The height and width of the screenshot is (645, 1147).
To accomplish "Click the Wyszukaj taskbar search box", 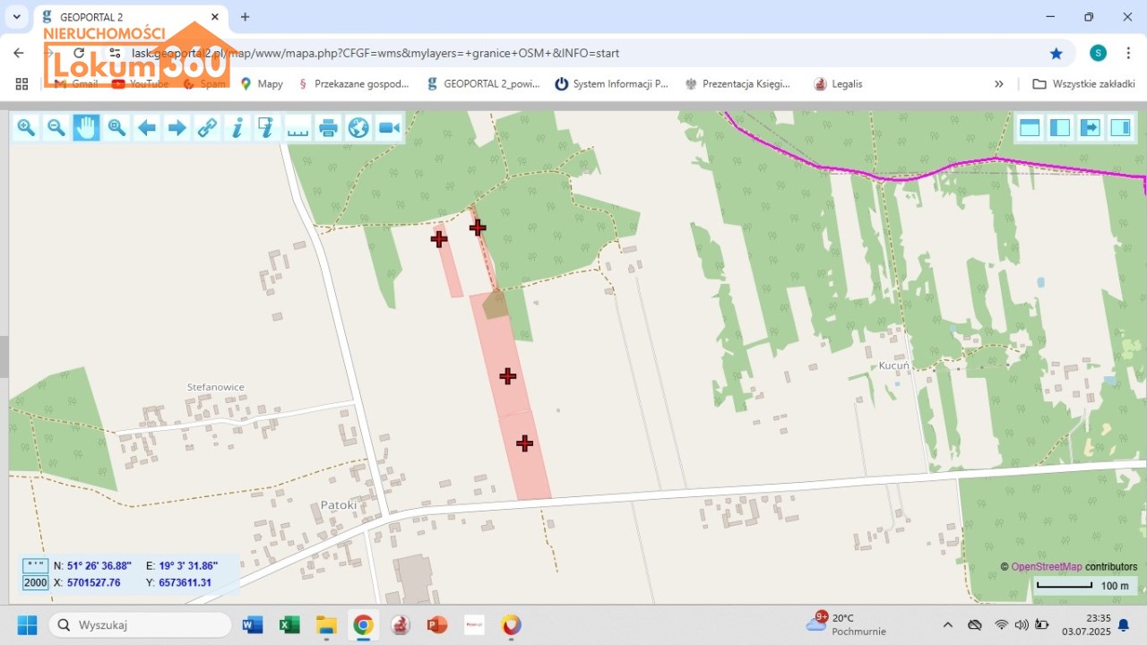I will (140, 624).
